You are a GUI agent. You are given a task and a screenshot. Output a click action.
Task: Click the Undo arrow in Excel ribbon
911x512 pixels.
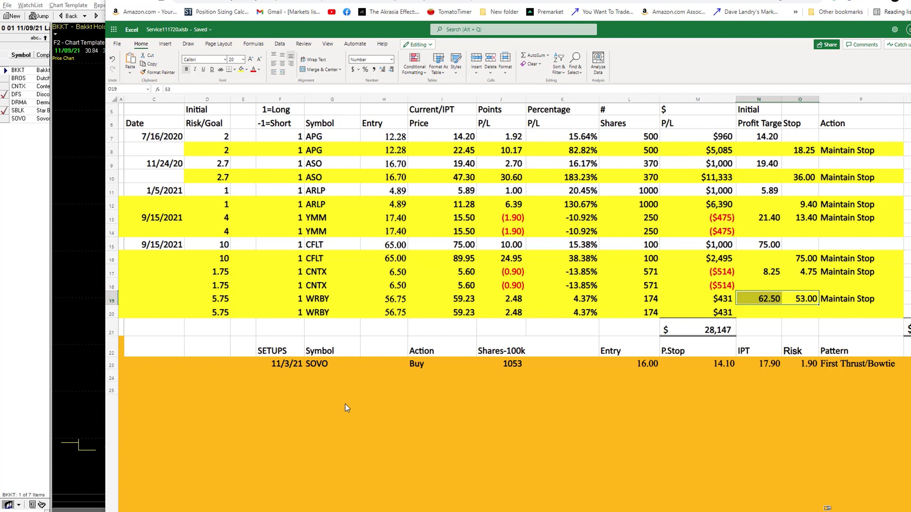tap(112, 59)
